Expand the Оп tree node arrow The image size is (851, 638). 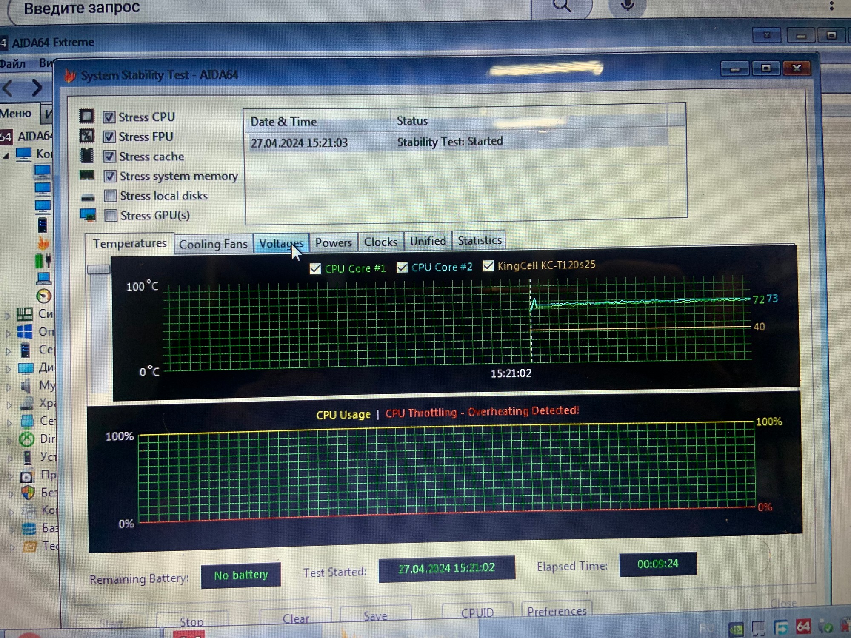(x=8, y=334)
